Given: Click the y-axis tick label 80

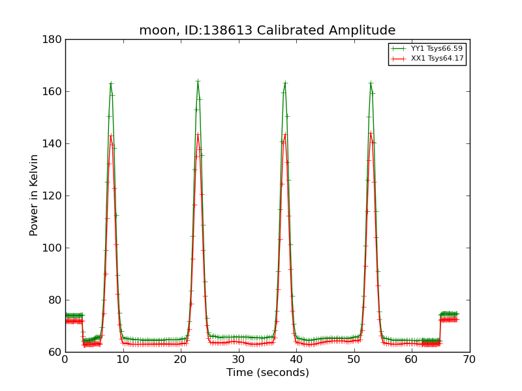Looking at the screenshot, I should point(55,300).
